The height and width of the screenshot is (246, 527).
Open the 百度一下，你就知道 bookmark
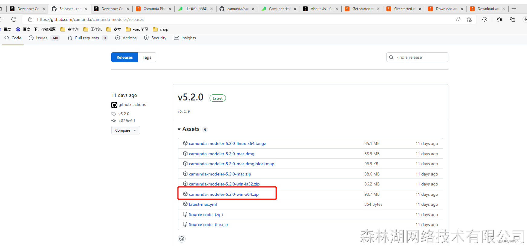click(36, 29)
